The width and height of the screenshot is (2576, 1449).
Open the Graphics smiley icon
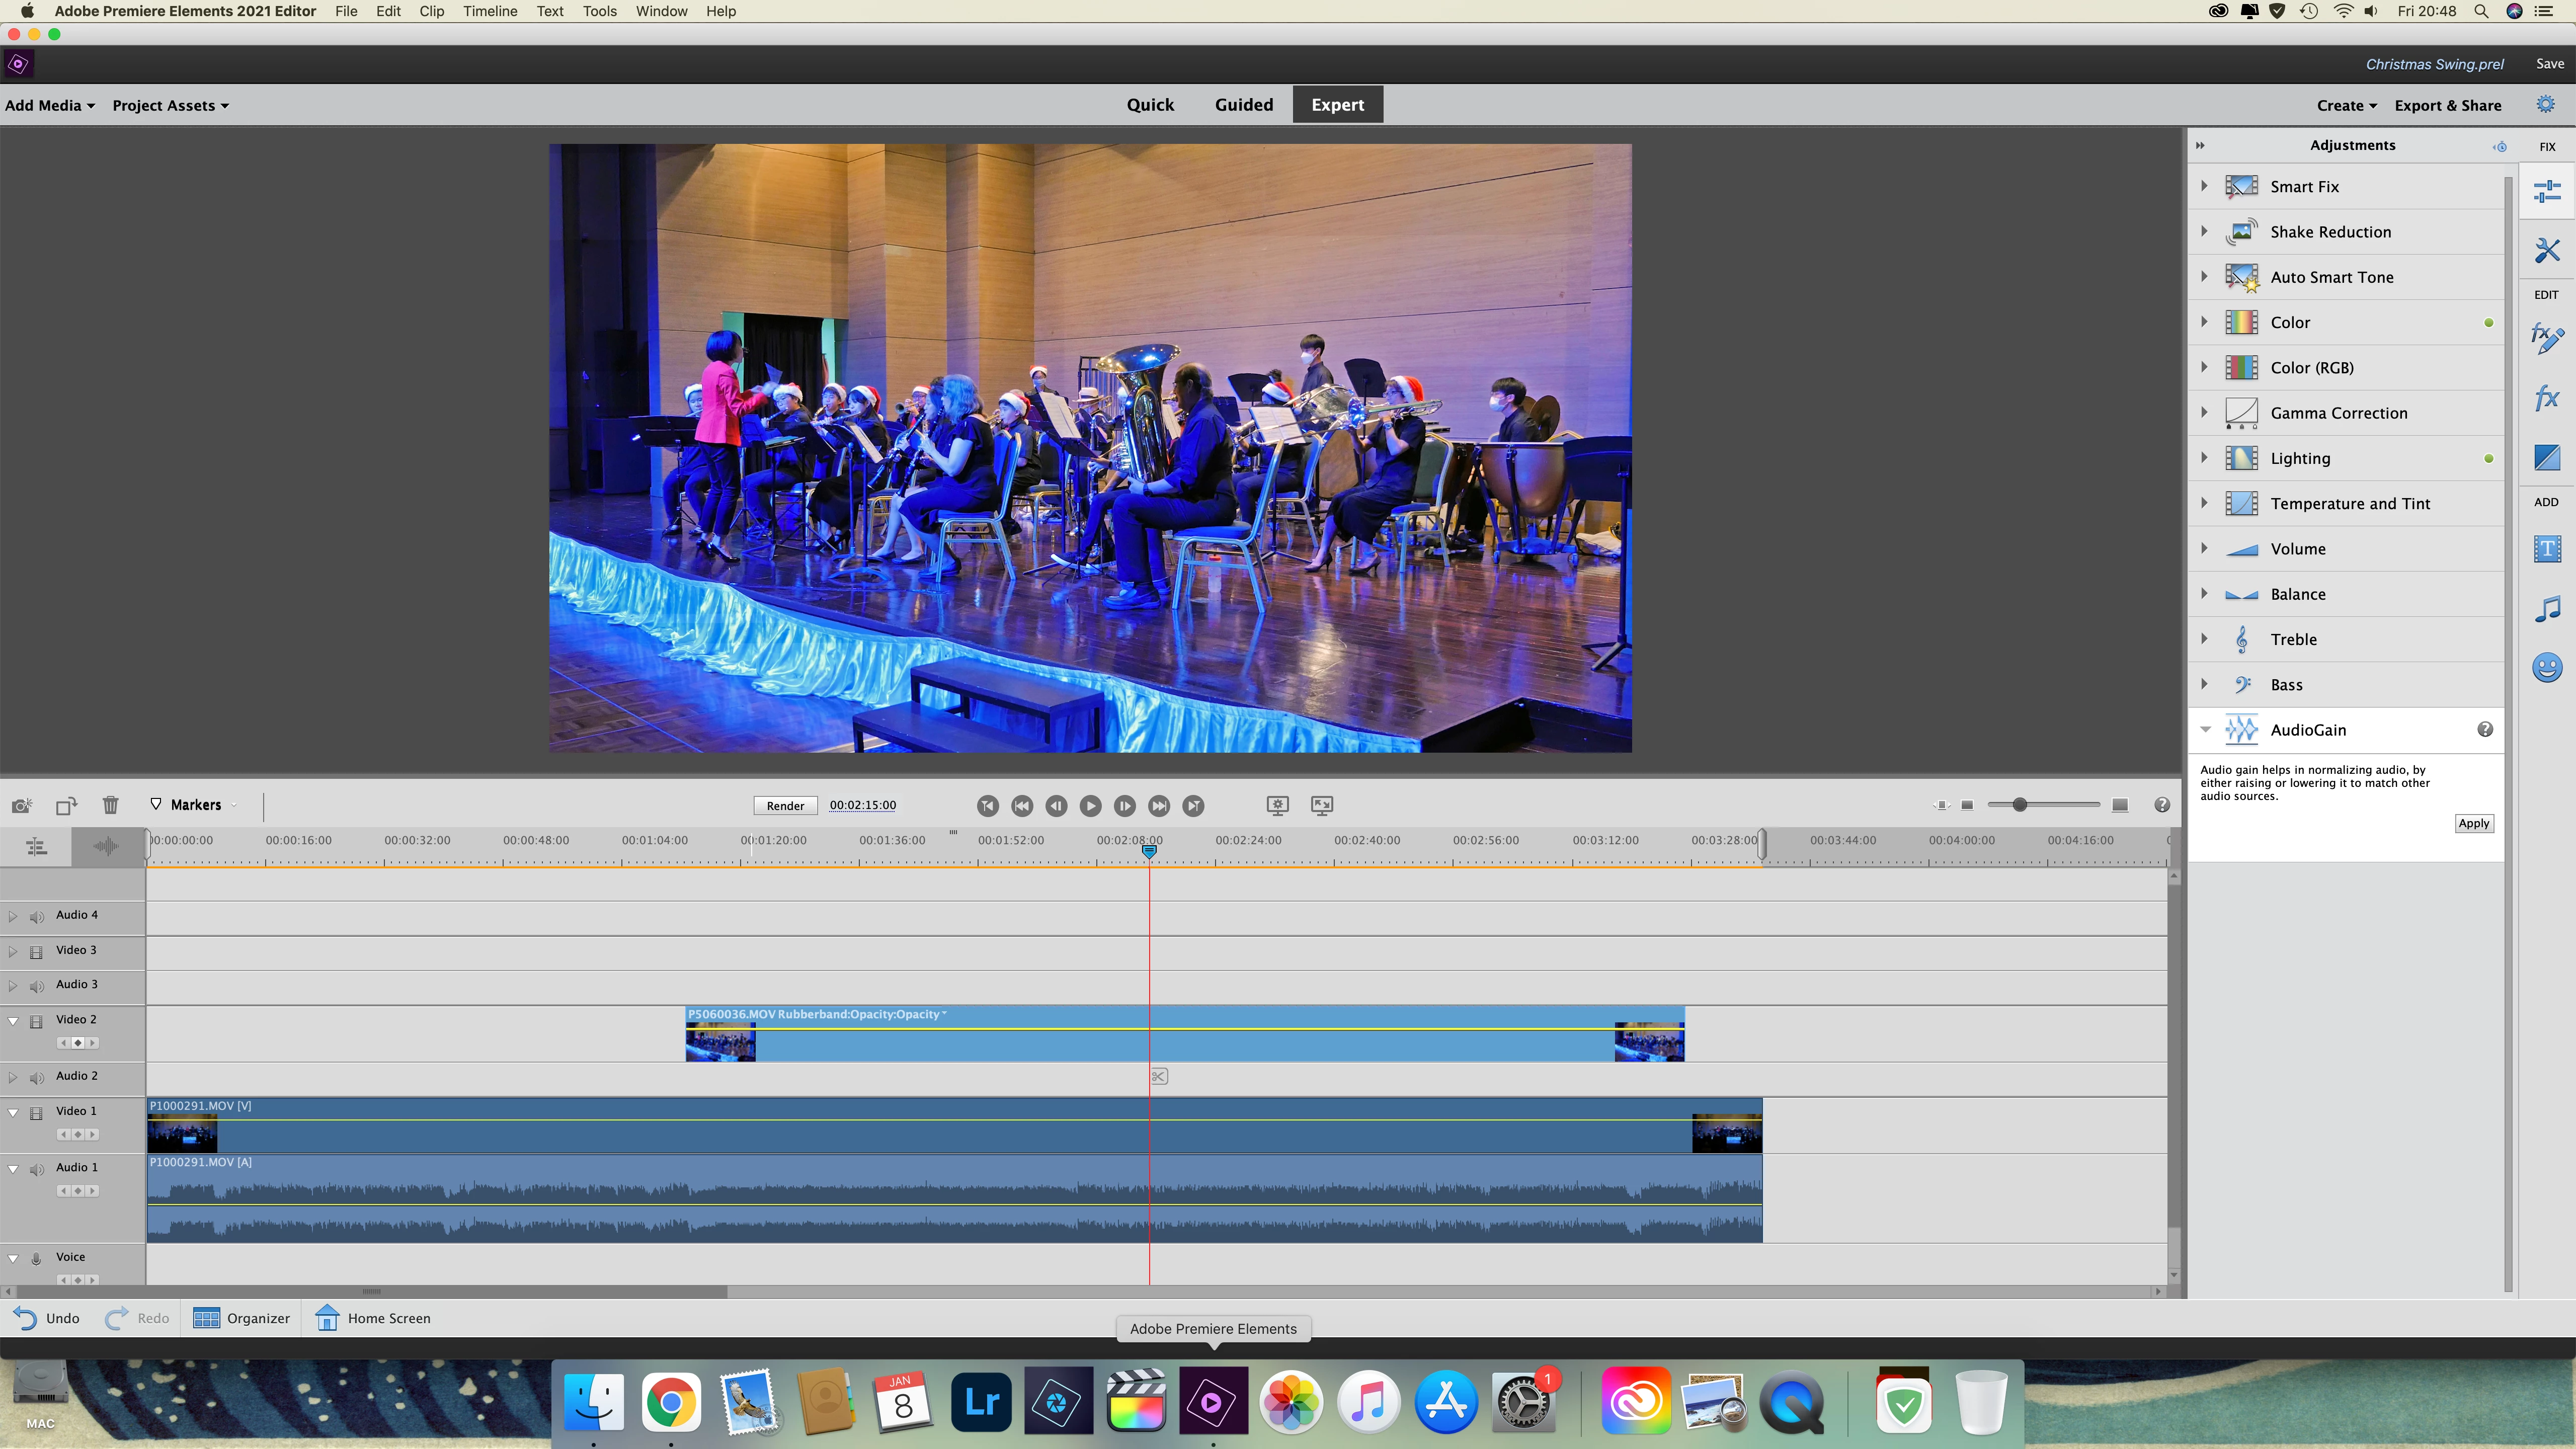(x=2546, y=667)
